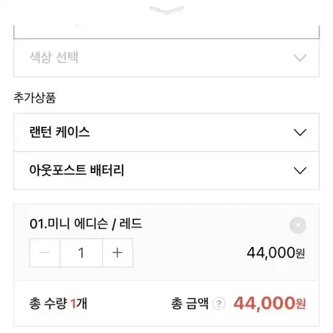333x333 pixels.
Task: Open the 총 금액 help question mark
Action: (x=219, y=304)
